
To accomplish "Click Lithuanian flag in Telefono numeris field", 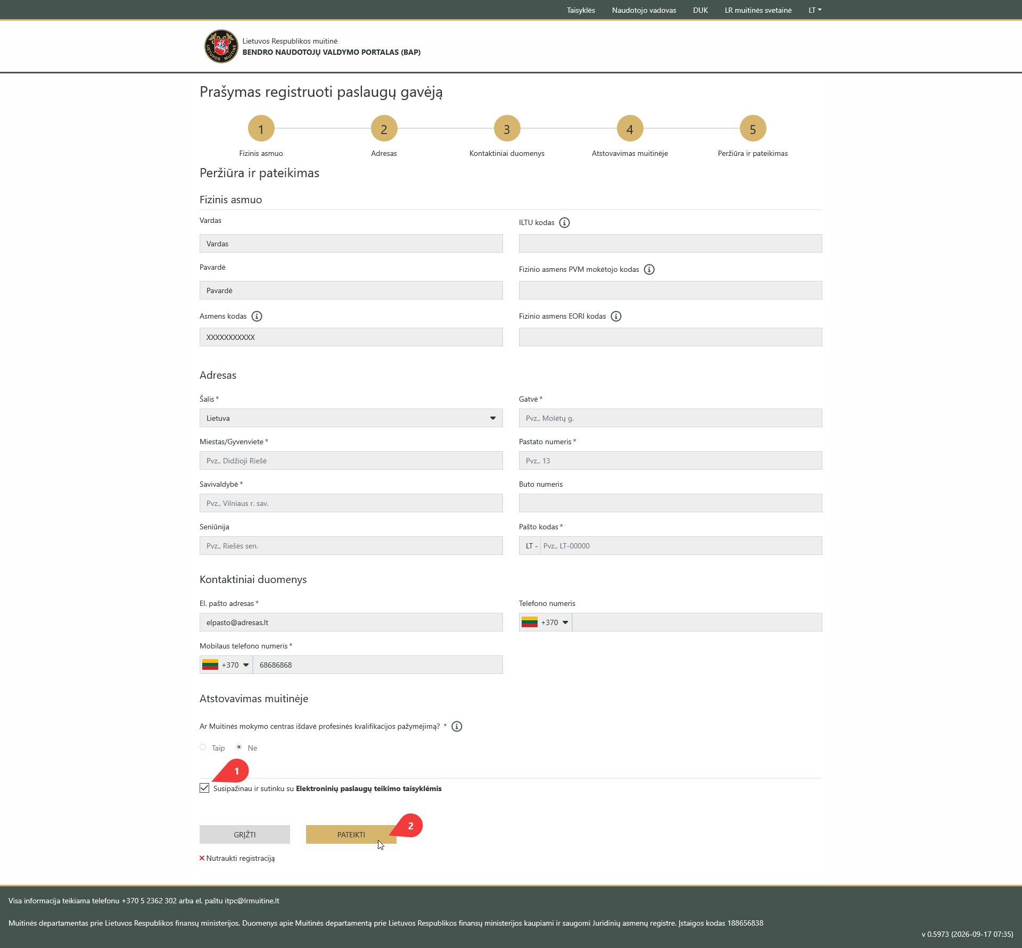I will [x=529, y=622].
